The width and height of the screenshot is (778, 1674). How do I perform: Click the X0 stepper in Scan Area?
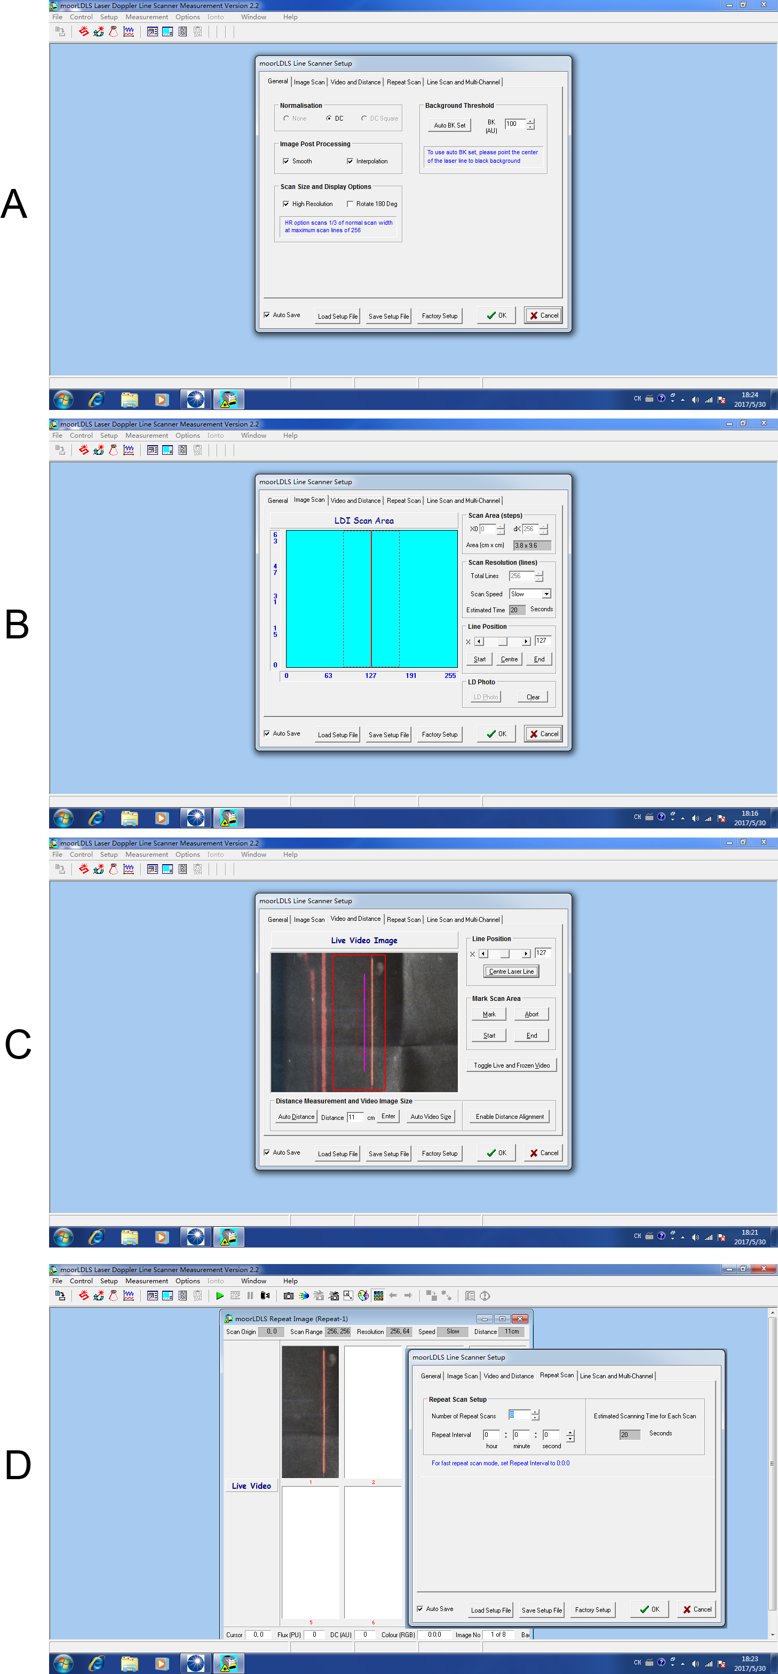coord(501,529)
